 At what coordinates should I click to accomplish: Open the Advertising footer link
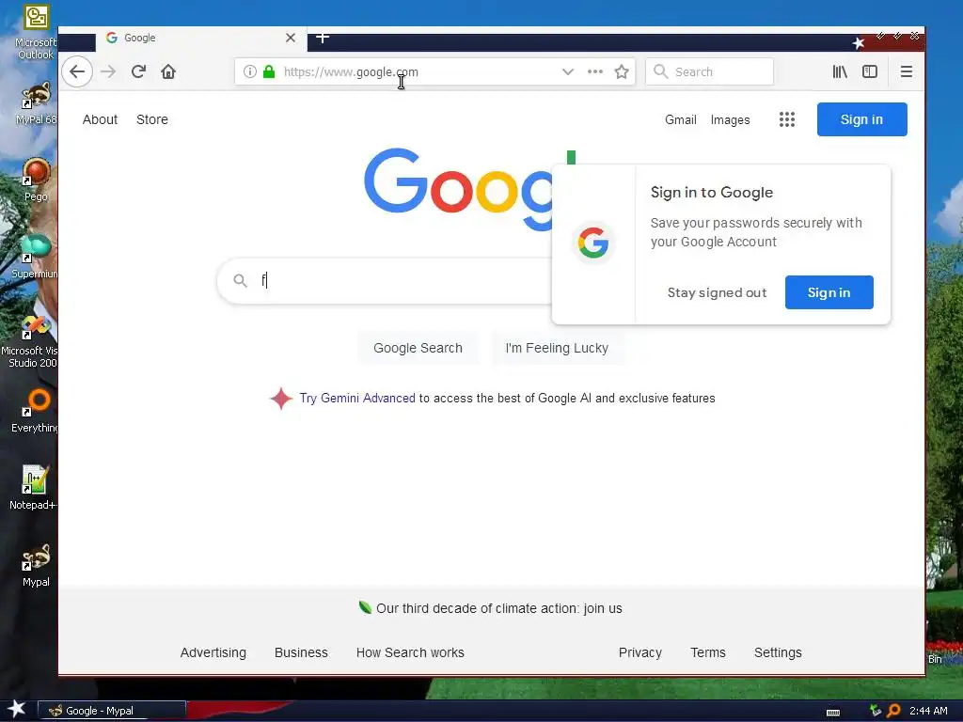click(x=213, y=652)
